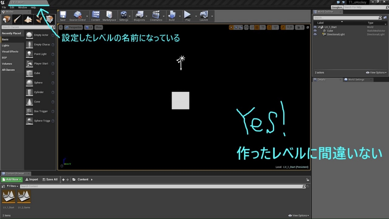Image resolution: width=389 pixels, height=219 pixels.
Task: Open the Blueprints toolbar icon
Action: click(x=139, y=16)
